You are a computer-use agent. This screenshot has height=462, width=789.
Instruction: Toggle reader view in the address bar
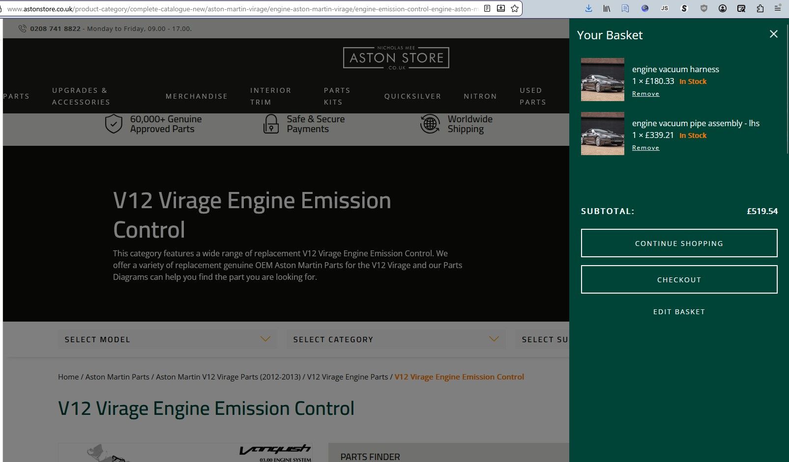click(487, 8)
